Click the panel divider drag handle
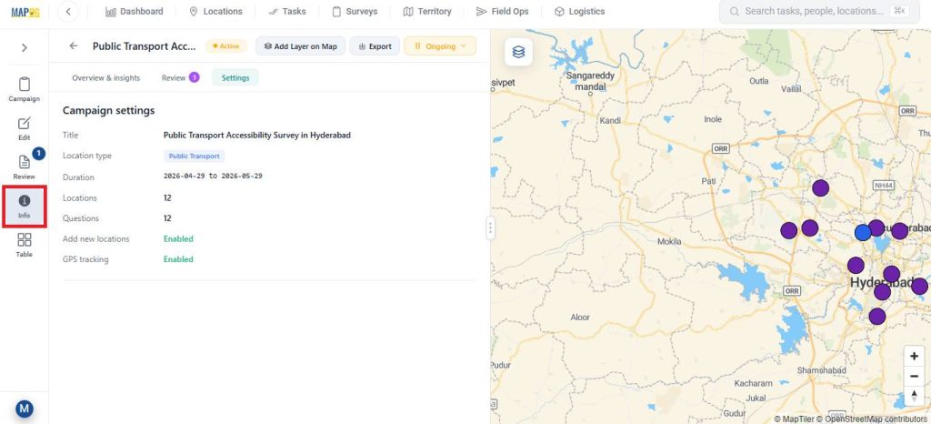 click(x=490, y=227)
